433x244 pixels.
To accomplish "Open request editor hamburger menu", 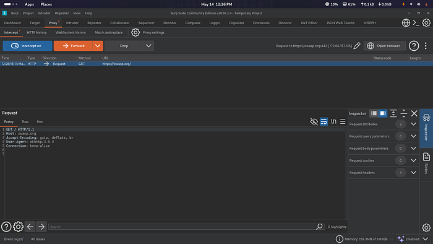I will [x=343, y=121].
